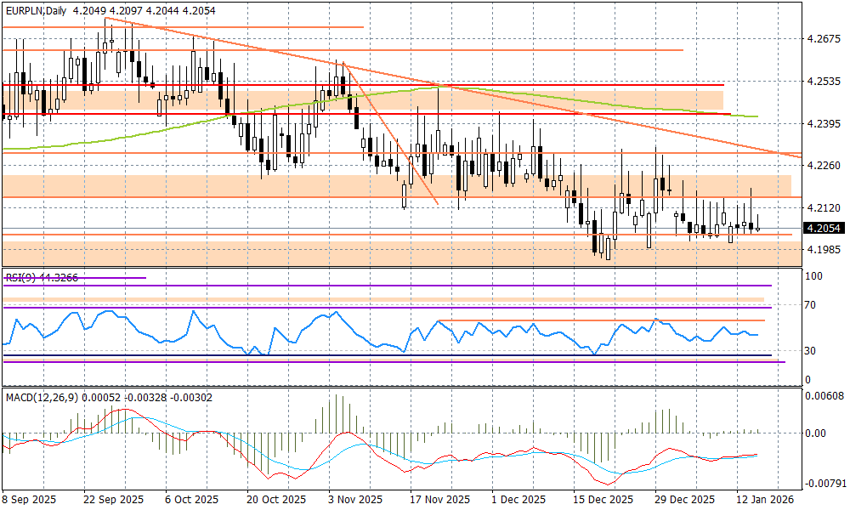
Task: Select the 8 Sep 2025 date label
Action: point(31,501)
